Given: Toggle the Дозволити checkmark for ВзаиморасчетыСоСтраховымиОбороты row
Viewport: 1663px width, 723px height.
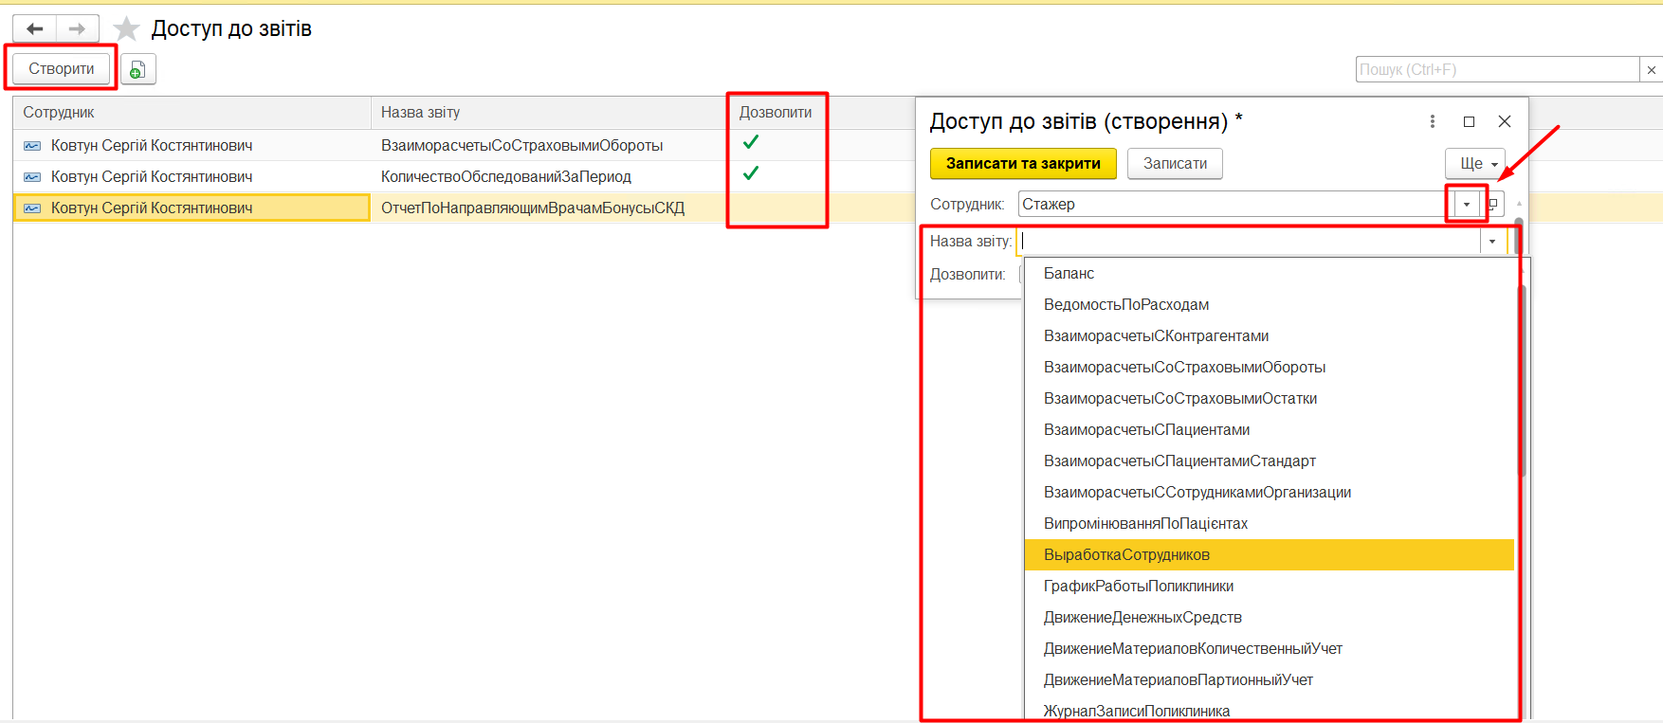Looking at the screenshot, I should 751,143.
